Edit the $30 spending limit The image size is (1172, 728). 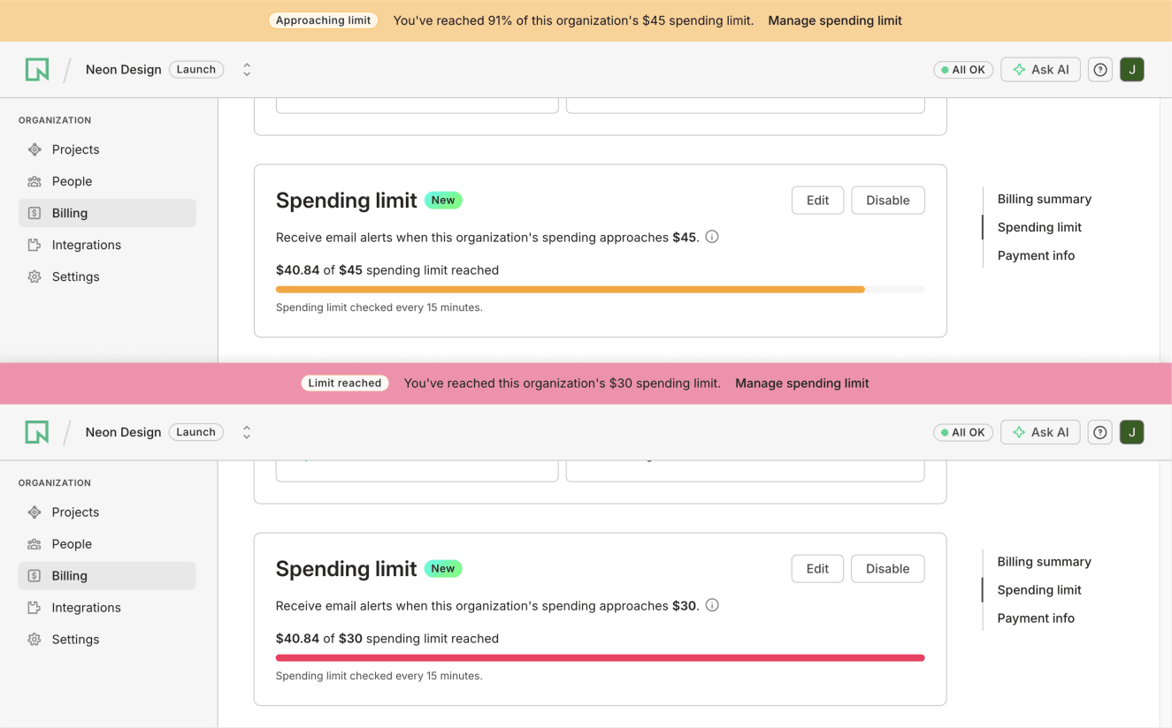click(817, 569)
